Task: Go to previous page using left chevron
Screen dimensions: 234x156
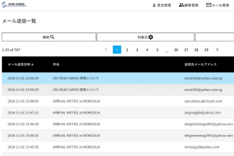Action: tap(106, 50)
